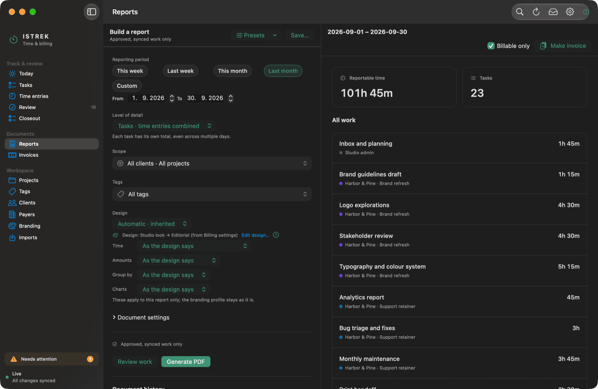The height and width of the screenshot is (389, 598).
Task: Select the Last week period
Action: tap(181, 71)
